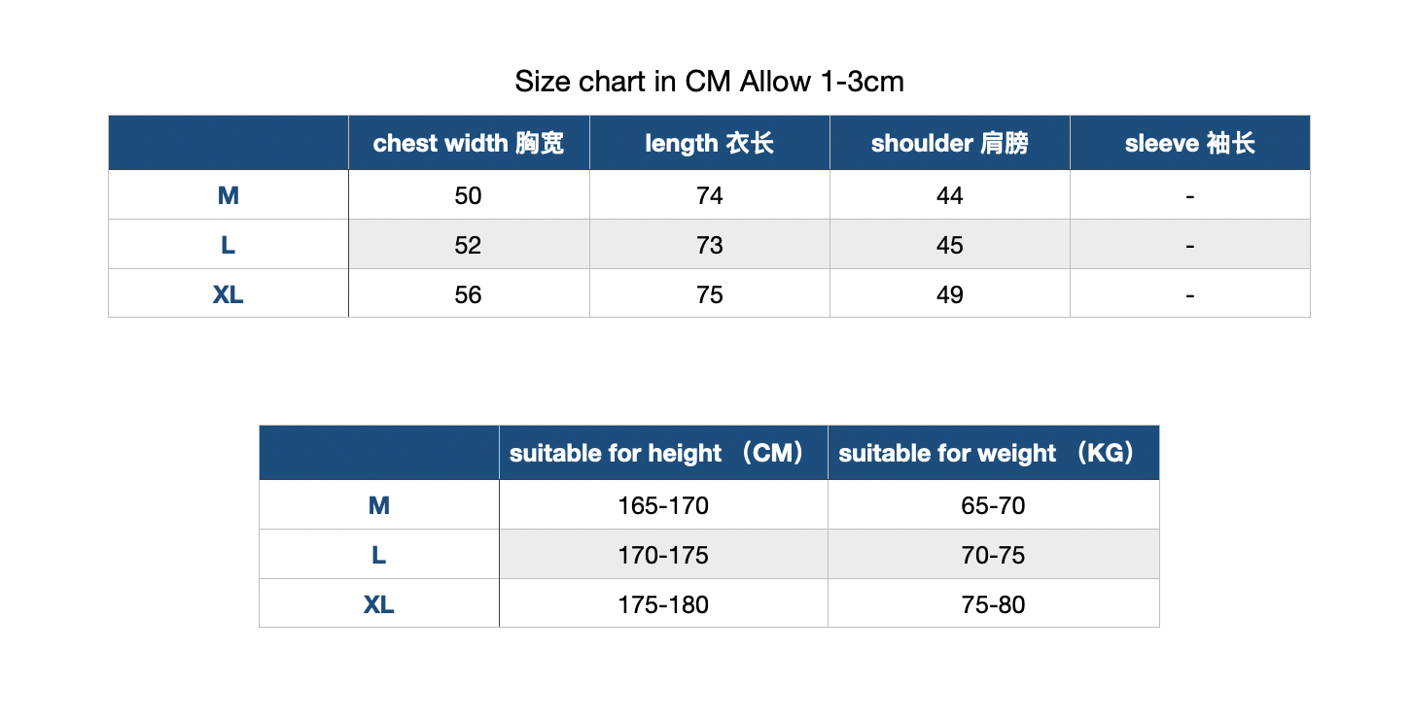Click the weight range 75-80

994,604
